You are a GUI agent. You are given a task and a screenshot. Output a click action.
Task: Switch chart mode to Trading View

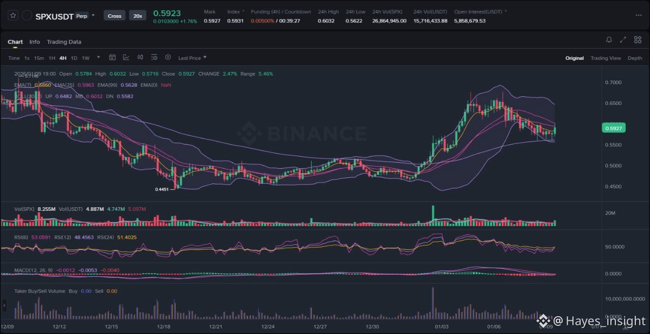[x=605, y=58]
